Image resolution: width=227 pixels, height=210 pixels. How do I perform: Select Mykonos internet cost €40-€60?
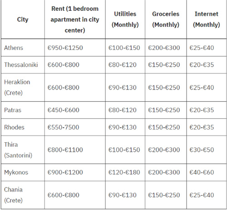(207, 172)
